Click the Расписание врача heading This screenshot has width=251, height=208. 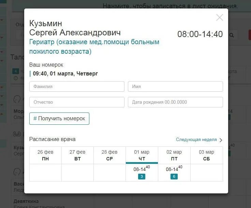pos(52,139)
